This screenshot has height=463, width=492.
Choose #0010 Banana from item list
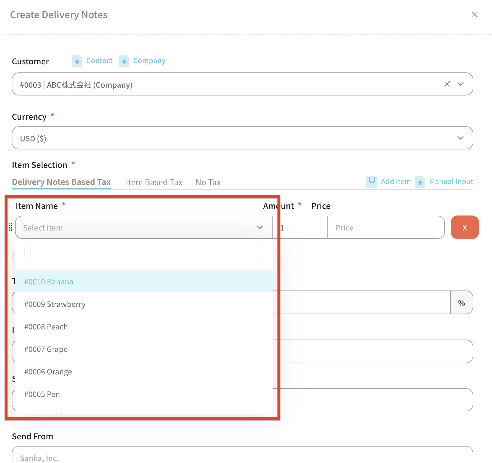click(x=49, y=282)
